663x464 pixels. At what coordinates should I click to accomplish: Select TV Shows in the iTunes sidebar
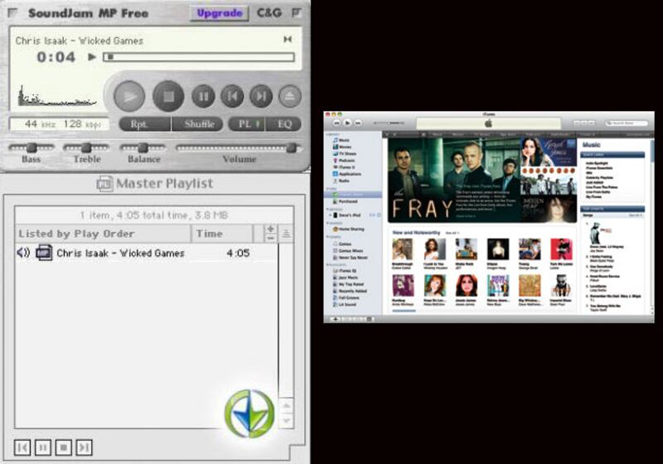coord(344,153)
